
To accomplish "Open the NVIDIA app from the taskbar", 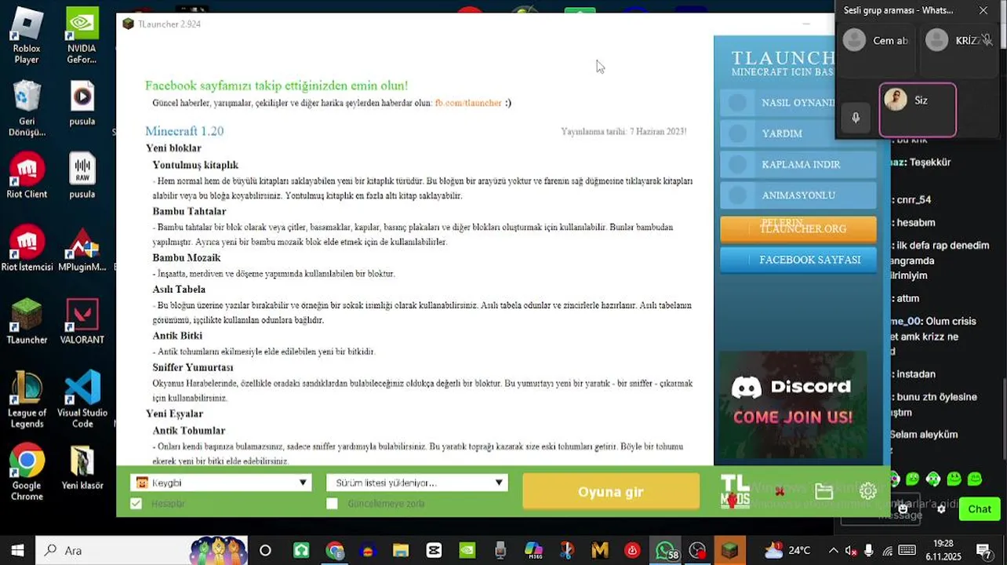I will point(467,550).
